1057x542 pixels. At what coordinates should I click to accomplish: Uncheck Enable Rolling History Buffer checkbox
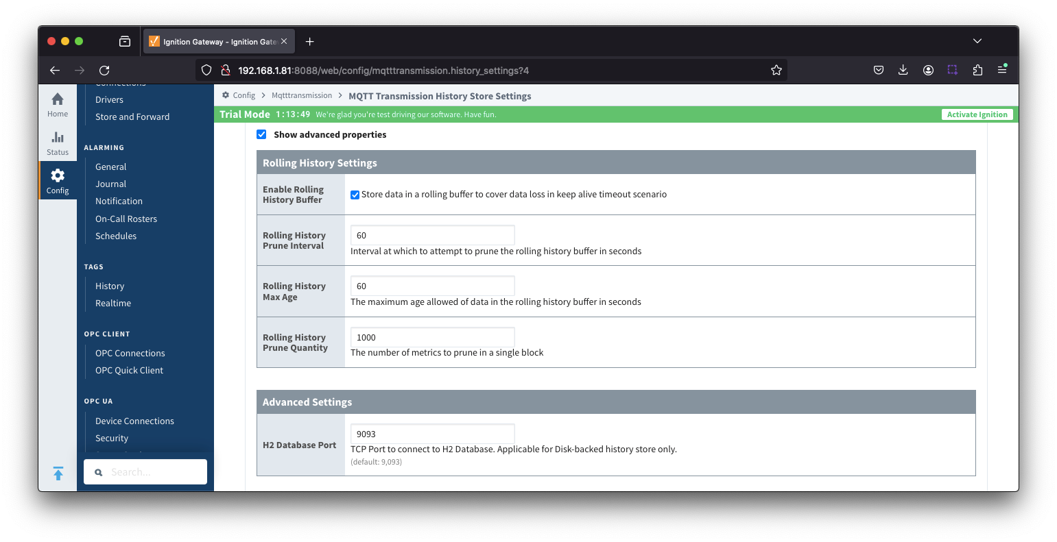click(x=355, y=195)
